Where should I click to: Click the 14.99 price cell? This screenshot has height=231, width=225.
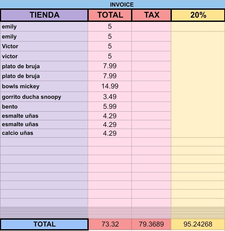(110, 86)
